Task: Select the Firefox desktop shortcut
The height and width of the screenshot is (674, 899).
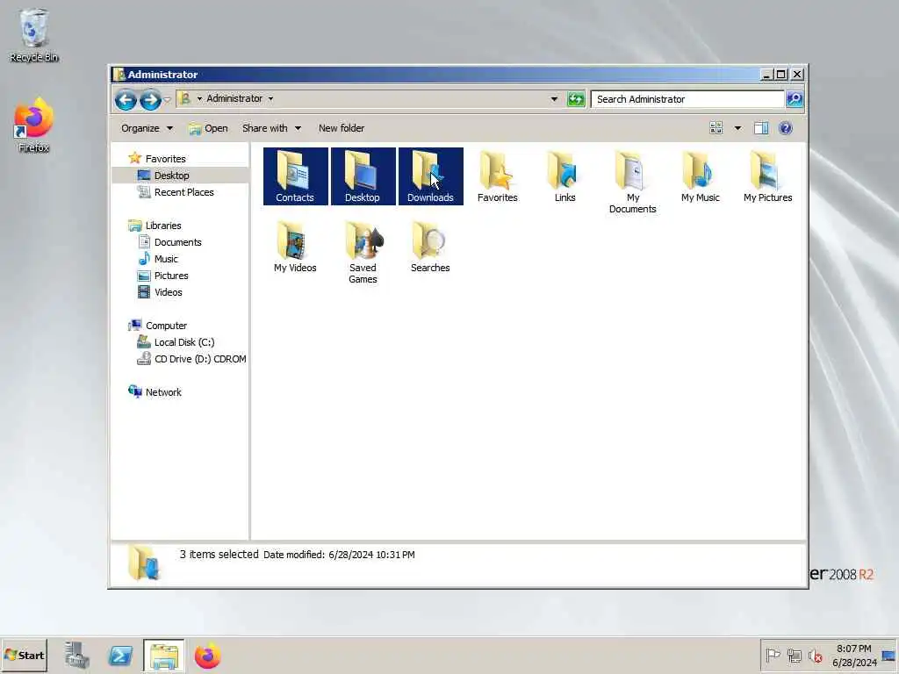Action: [x=33, y=125]
